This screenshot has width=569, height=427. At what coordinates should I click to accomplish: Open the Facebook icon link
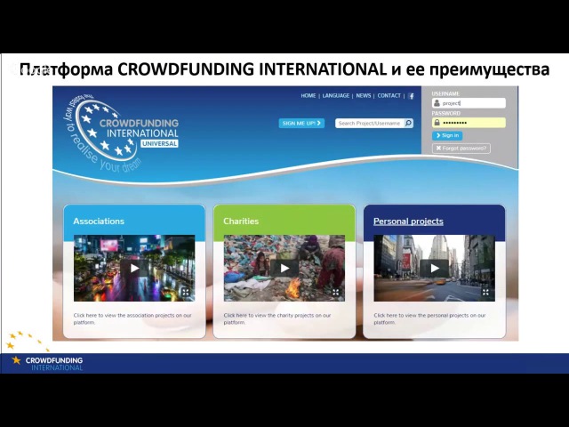411,96
